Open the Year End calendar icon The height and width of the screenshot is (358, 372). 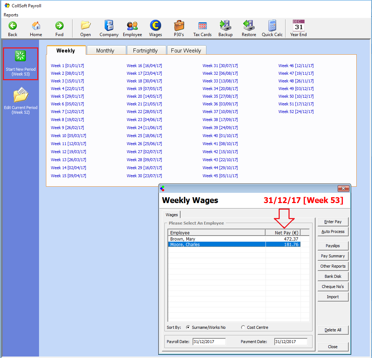pos(298,28)
